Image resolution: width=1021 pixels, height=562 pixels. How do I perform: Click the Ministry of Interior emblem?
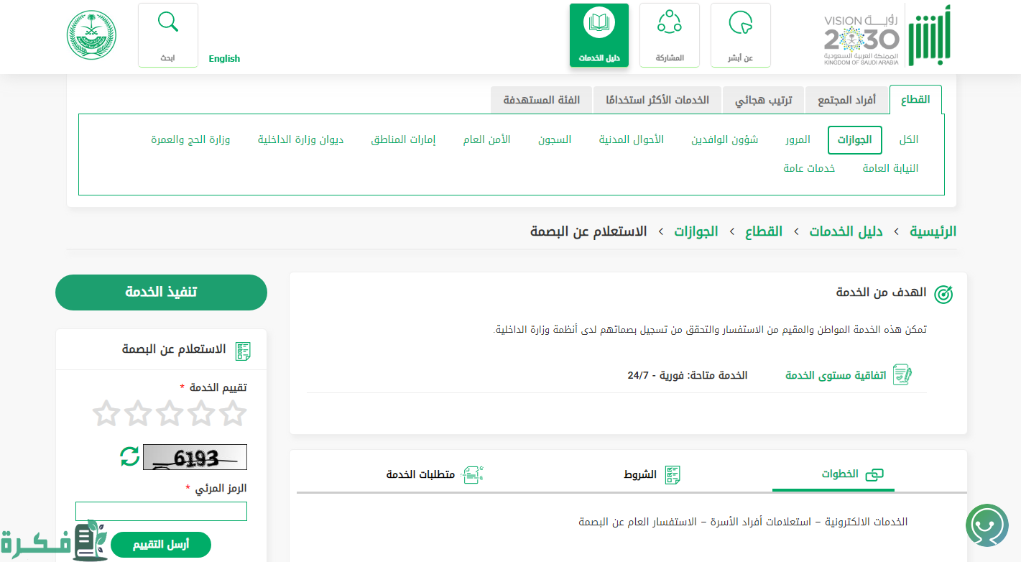click(x=91, y=34)
